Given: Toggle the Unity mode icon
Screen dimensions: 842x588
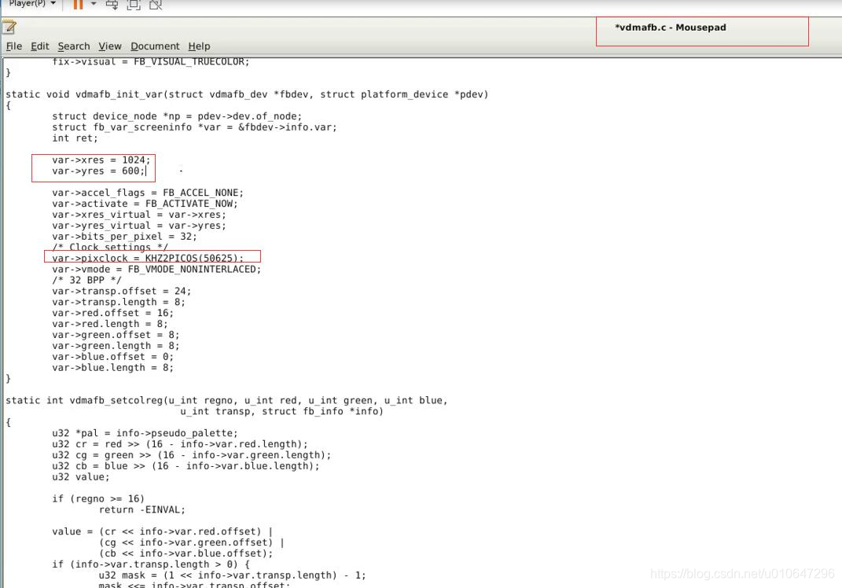Looking at the screenshot, I should pos(156,5).
